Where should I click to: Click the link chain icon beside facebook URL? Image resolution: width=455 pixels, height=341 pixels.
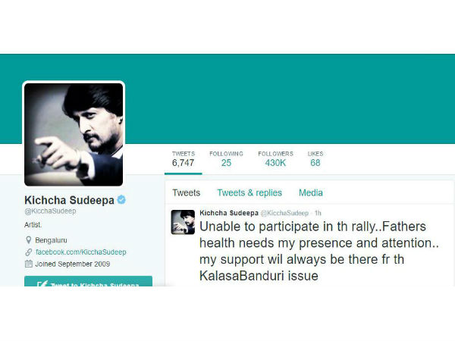29,252
